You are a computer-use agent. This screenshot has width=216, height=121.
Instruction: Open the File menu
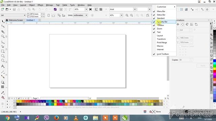click(3, 5)
